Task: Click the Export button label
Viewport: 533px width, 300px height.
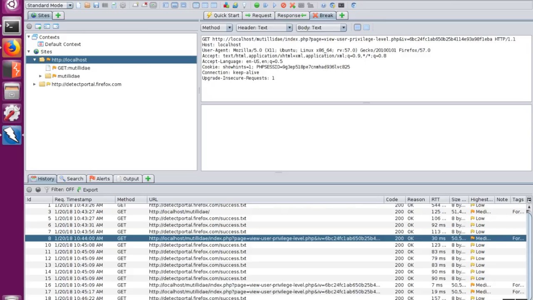Action: [x=90, y=190]
